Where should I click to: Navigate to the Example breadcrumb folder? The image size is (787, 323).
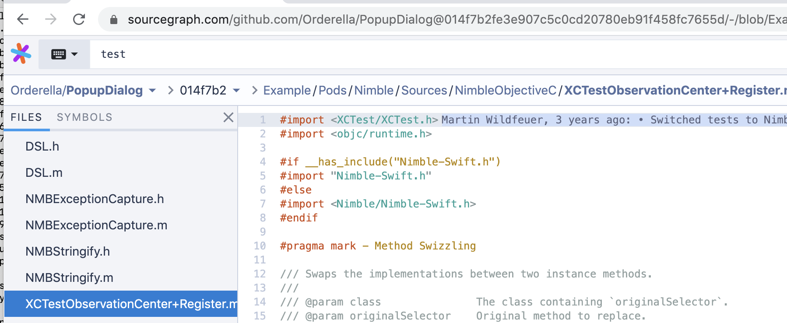287,90
